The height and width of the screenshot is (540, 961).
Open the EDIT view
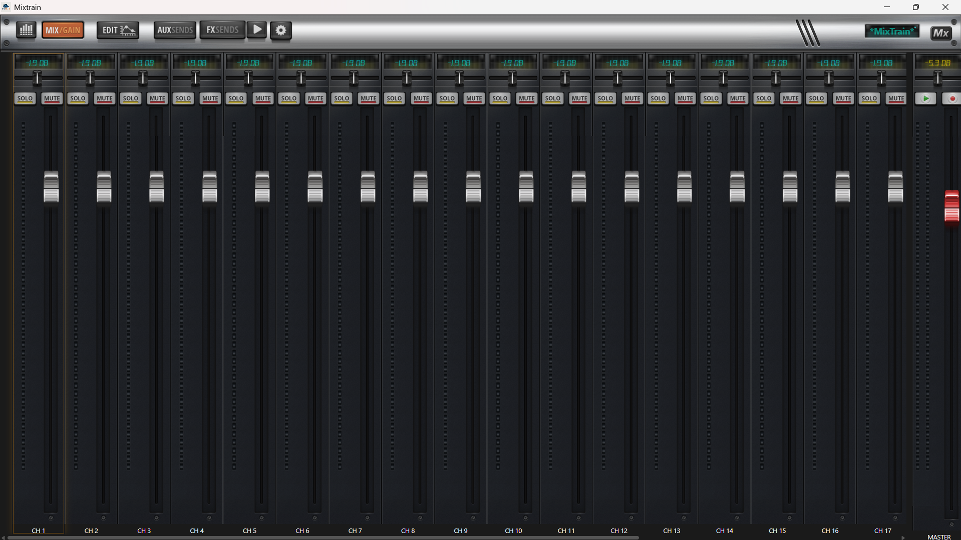point(118,30)
